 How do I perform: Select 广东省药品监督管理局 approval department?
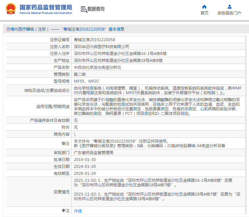[93, 153]
